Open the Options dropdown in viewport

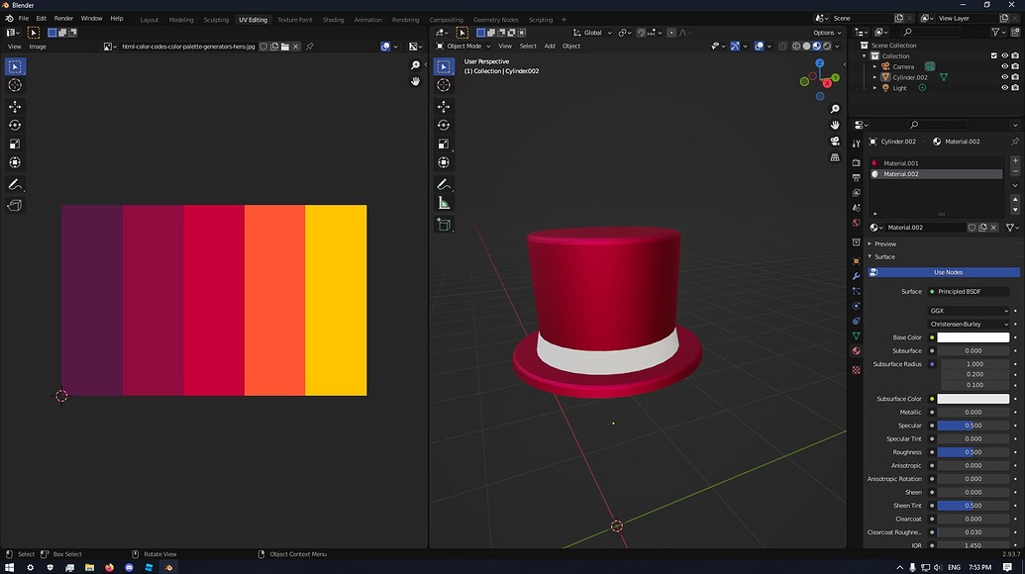[827, 33]
